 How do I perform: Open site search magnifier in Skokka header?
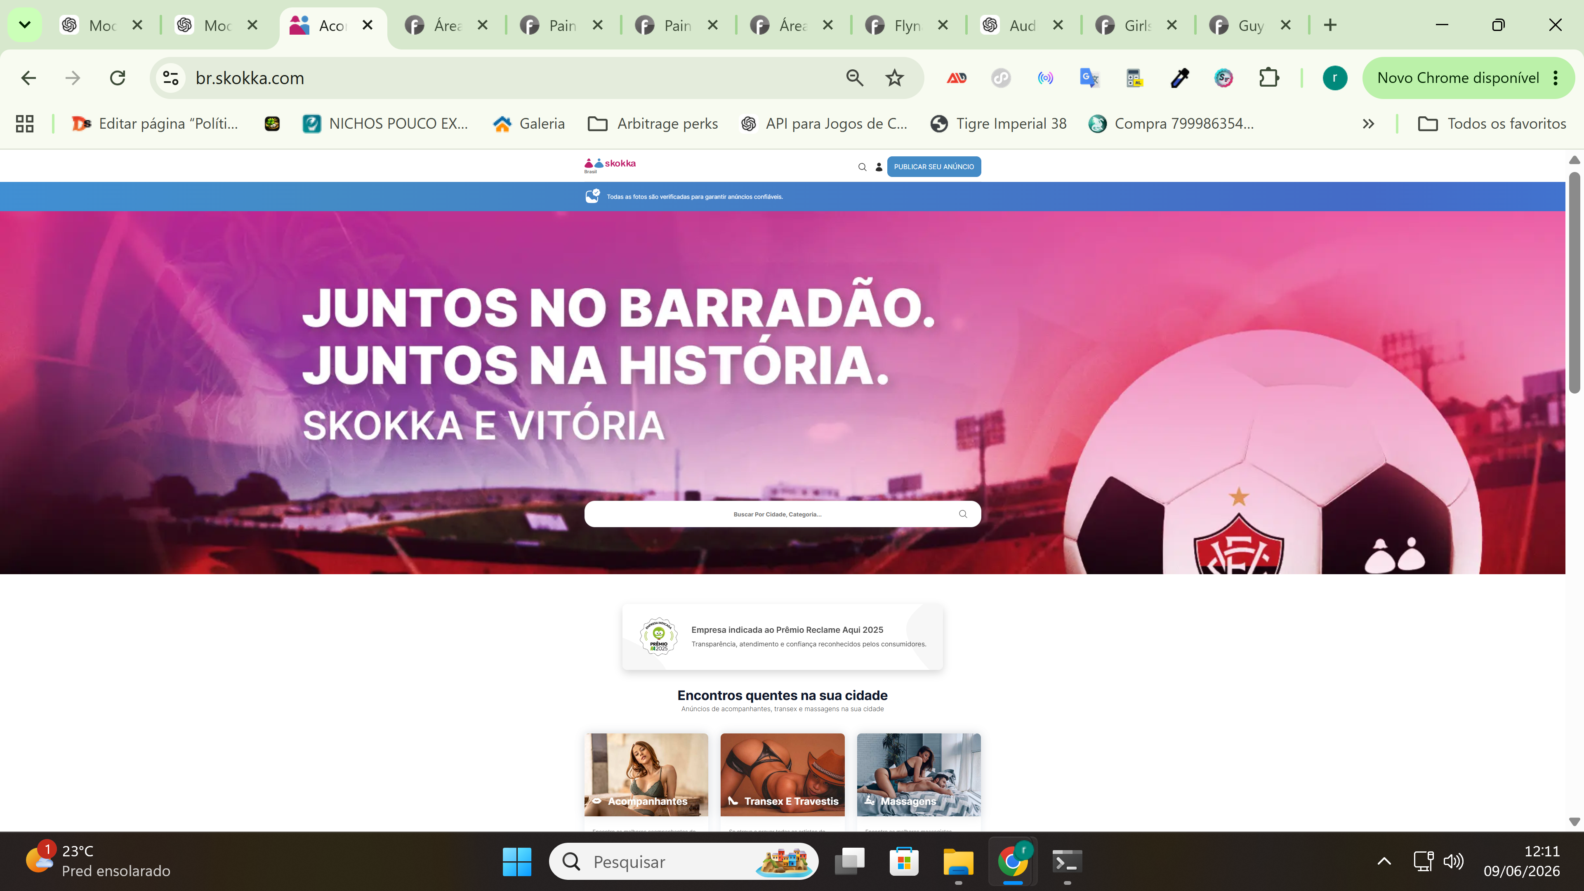862,167
